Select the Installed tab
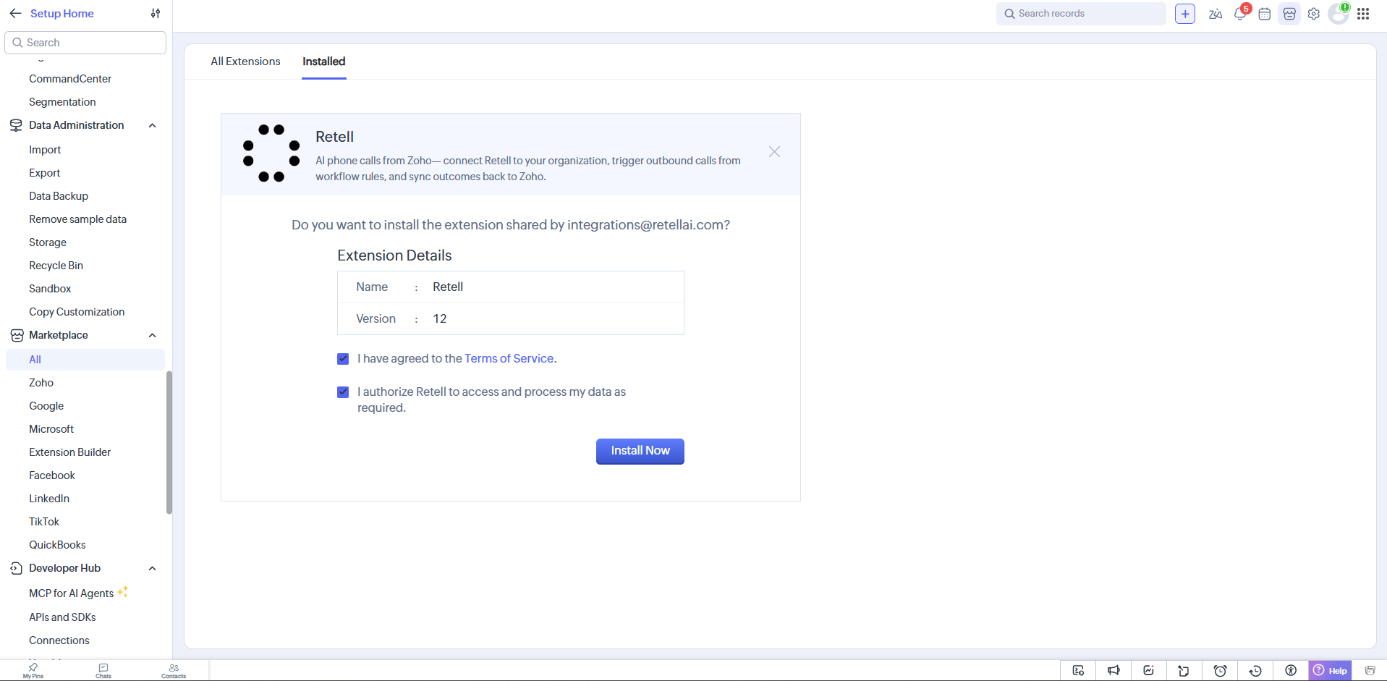1387x681 pixels. tap(324, 62)
